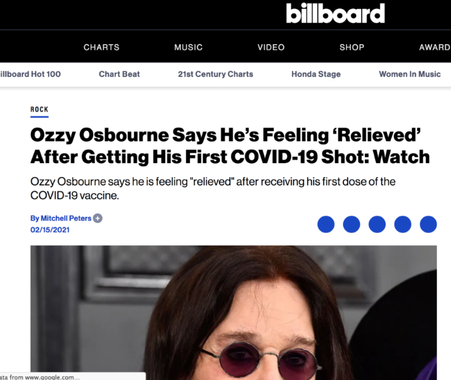This screenshot has width=451, height=380.
Task: Click the second blue share circle
Action: click(x=352, y=224)
